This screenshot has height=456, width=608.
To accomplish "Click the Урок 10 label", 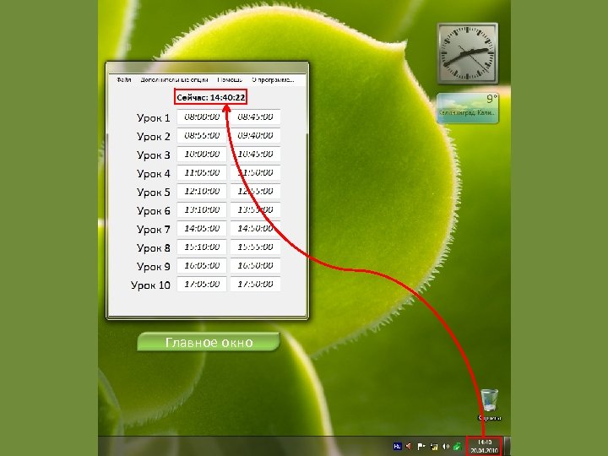I will point(150,285).
